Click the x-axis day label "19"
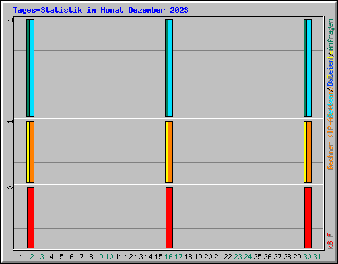338x264 pixels. click(x=198, y=257)
